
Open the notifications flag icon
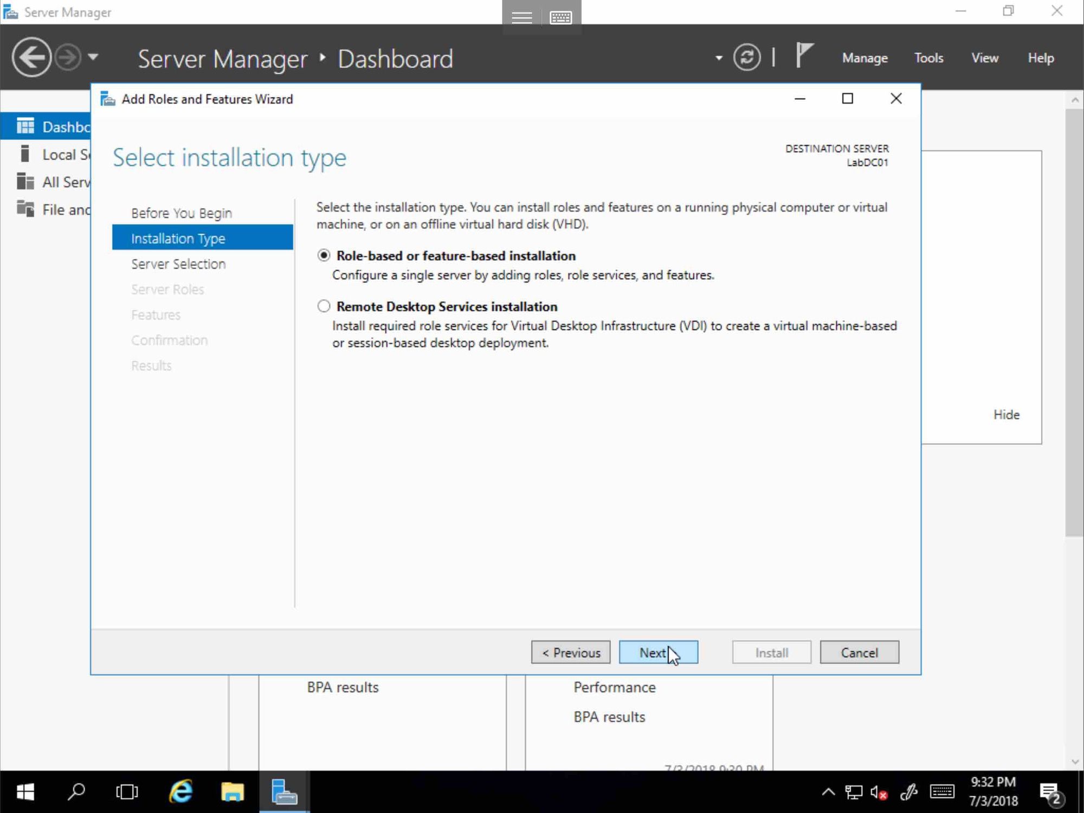pyautogui.click(x=804, y=55)
